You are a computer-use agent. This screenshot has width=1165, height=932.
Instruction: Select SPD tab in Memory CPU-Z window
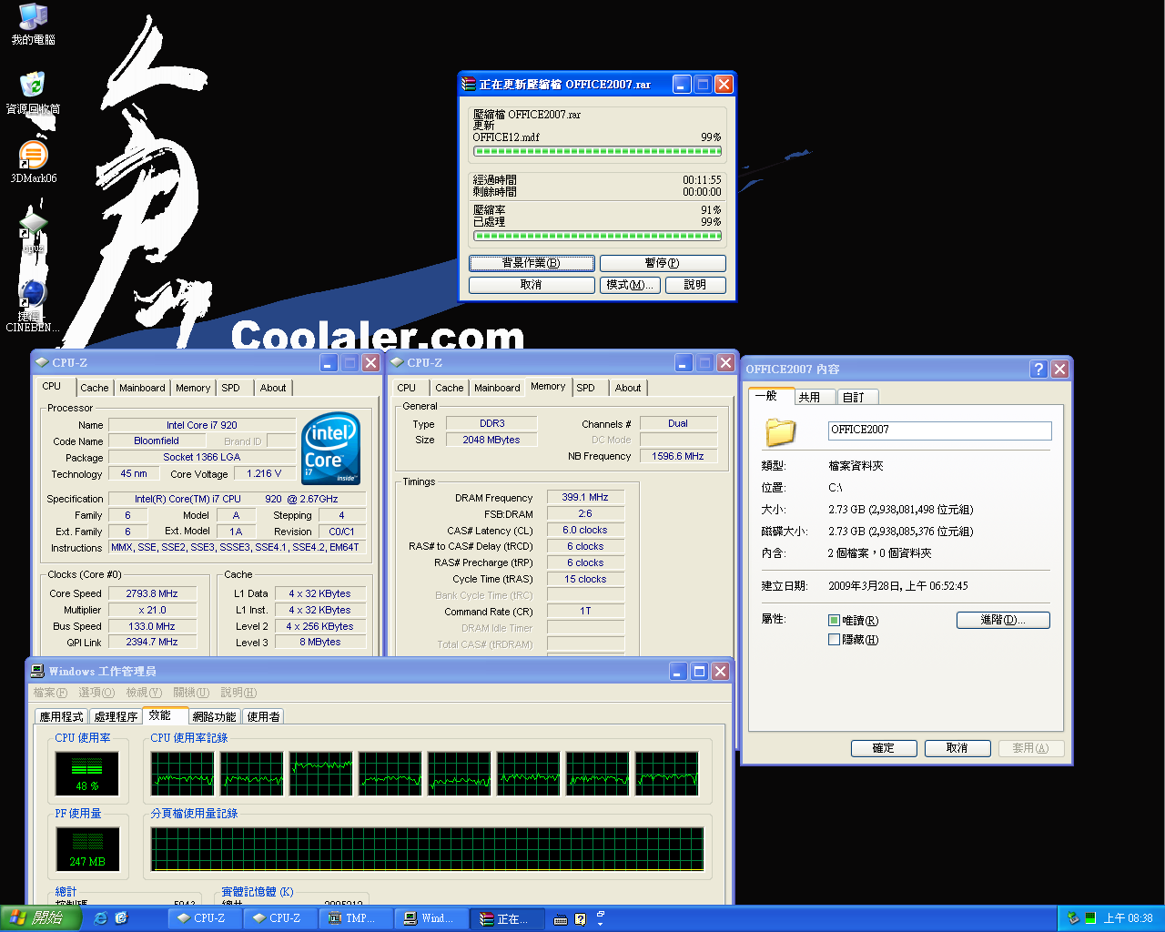coord(586,388)
